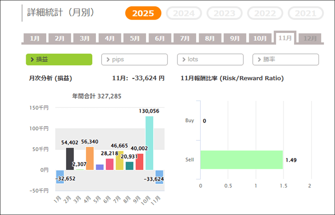Click the Buy value 0
This screenshot has height=215, width=335.
point(204,121)
